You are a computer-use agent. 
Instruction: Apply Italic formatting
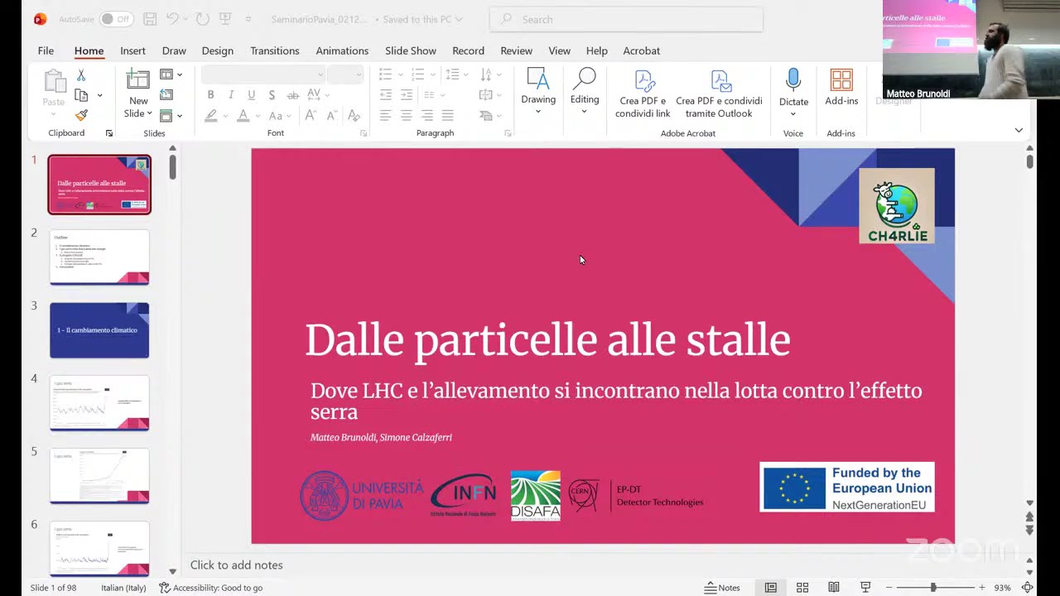point(231,95)
